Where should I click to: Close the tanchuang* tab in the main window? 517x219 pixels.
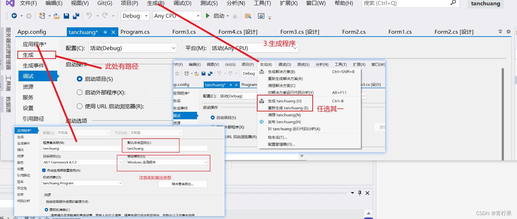click(113, 32)
